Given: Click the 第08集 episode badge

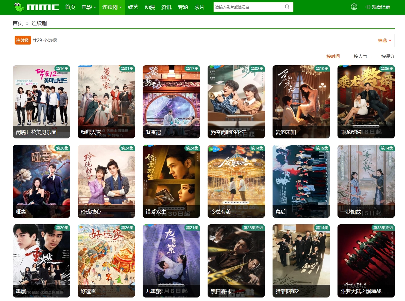Looking at the screenshot, I should click(x=257, y=68).
